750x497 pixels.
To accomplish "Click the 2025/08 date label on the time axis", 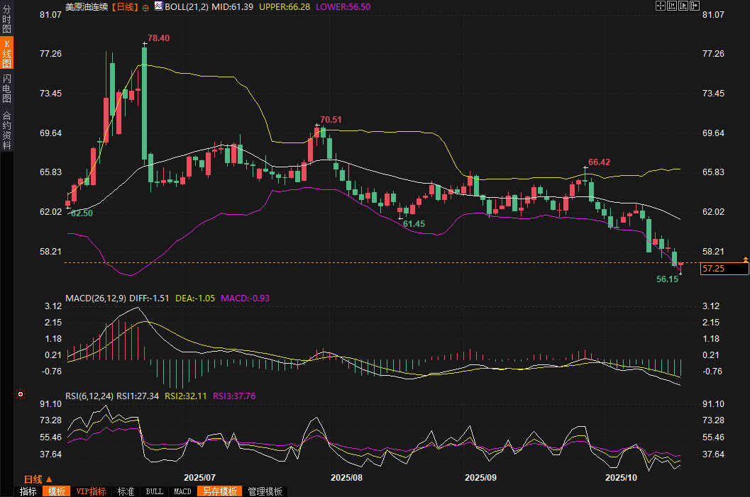I will coord(347,478).
